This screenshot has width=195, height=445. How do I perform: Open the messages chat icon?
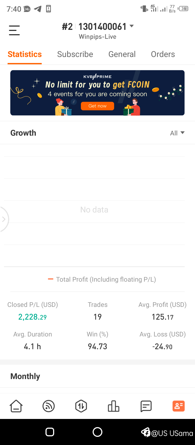[x=146, y=406]
